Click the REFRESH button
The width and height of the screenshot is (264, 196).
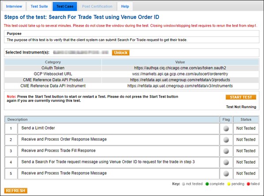pyautogui.click(x=15, y=191)
